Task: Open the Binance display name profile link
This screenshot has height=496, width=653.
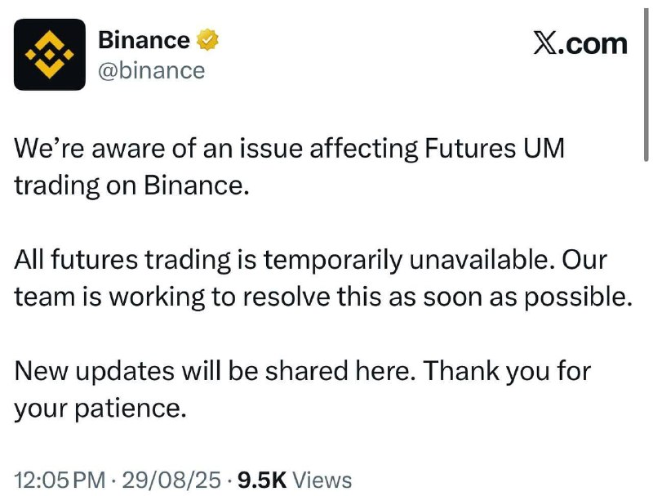Action: point(144,38)
